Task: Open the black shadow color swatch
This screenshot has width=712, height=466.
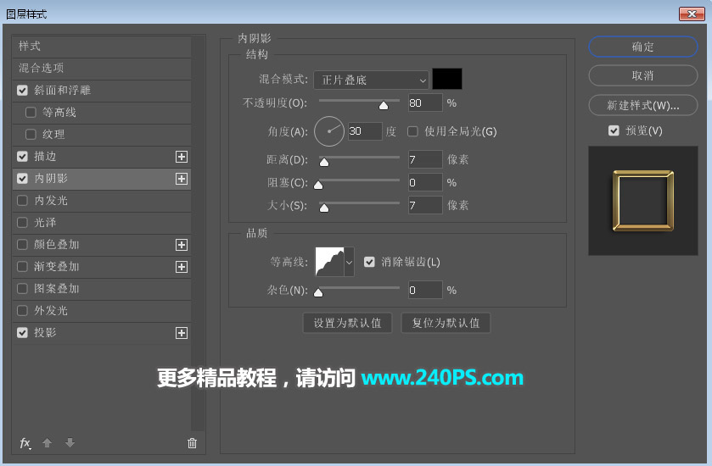Action: 447,79
